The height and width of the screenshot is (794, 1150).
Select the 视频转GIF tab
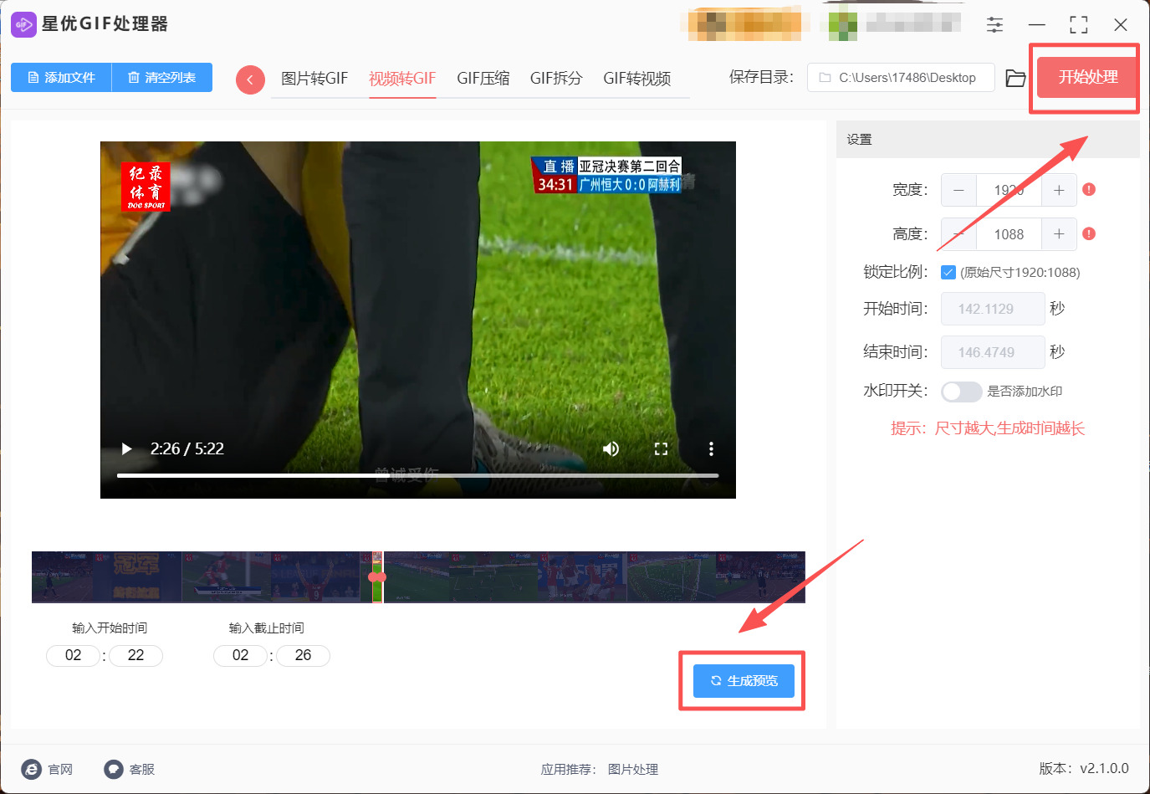[402, 79]
